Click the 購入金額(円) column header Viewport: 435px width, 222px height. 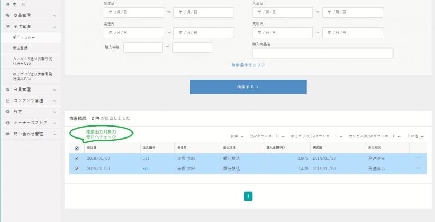point(275,148)
